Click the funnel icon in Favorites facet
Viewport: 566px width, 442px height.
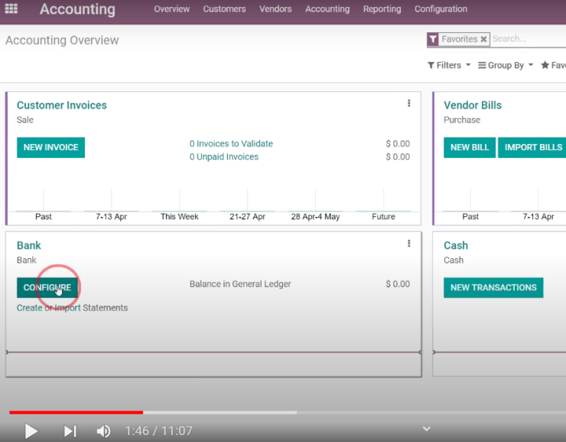pos(433,39)
